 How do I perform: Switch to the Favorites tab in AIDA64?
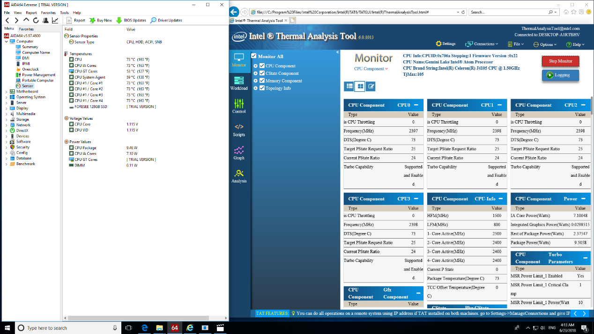tap(26, 29)
